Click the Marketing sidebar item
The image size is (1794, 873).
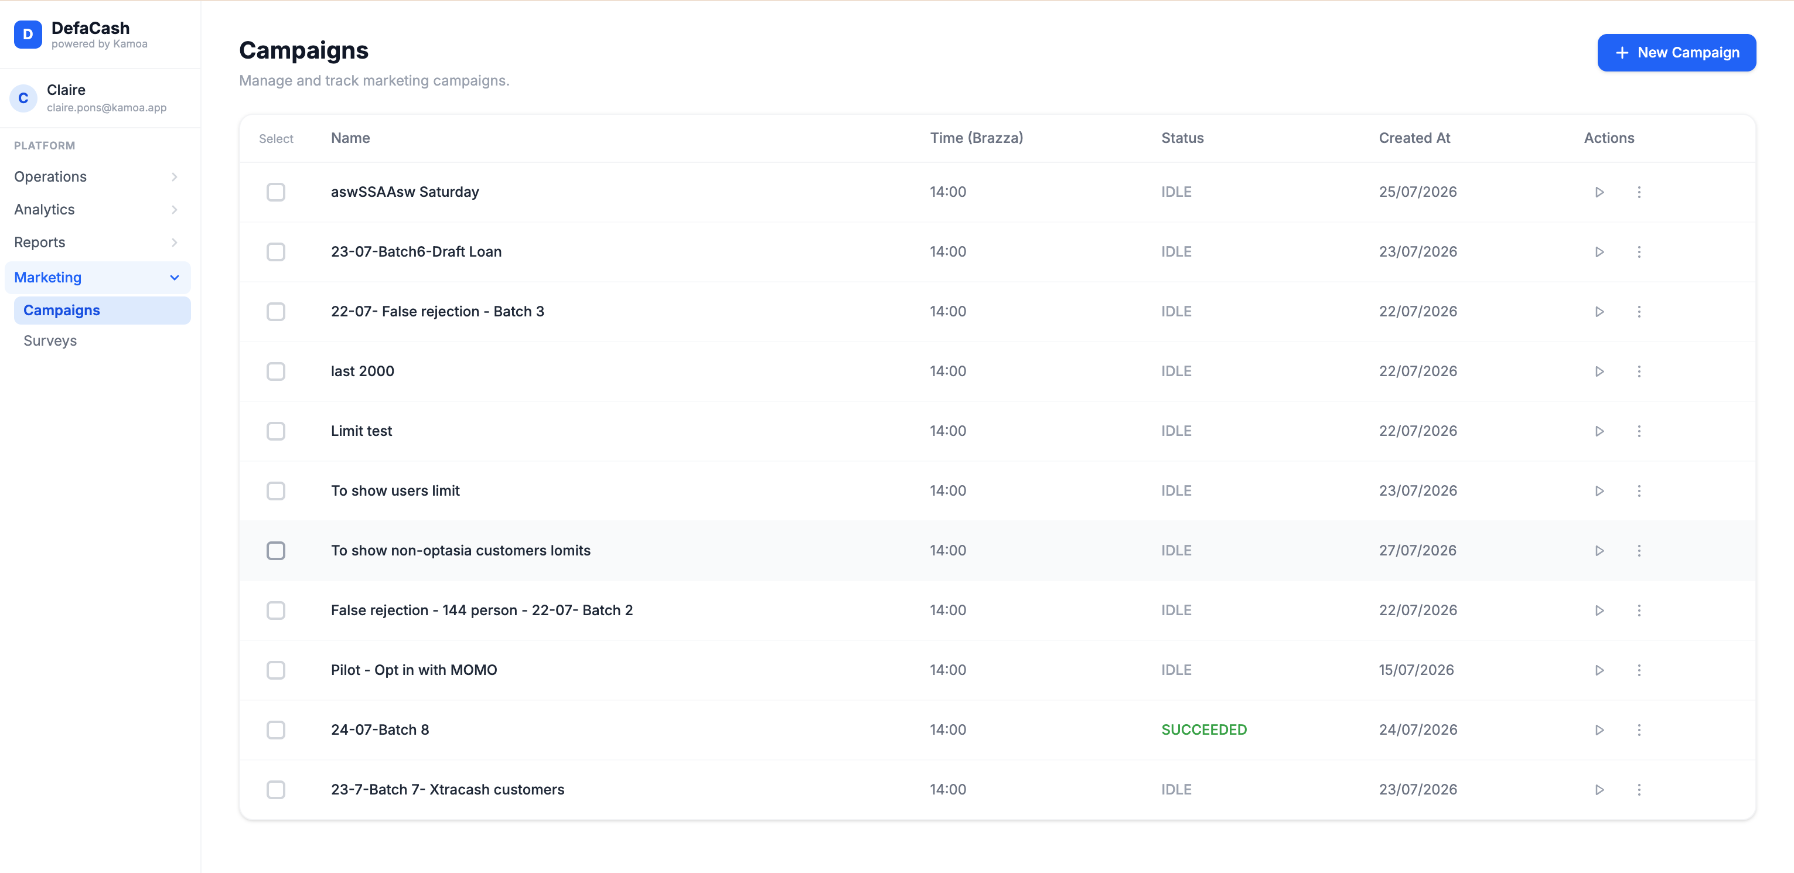click(x=97, y=278)
